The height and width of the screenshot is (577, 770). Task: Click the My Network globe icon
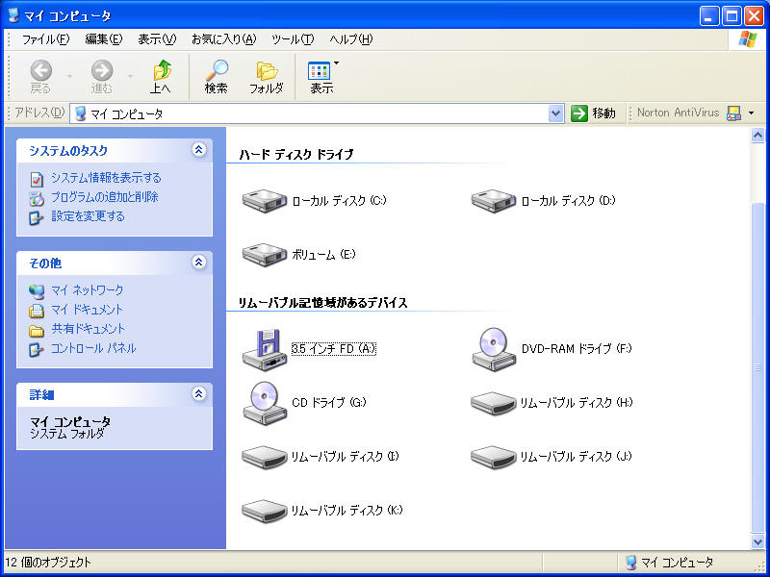coord(37,291)
